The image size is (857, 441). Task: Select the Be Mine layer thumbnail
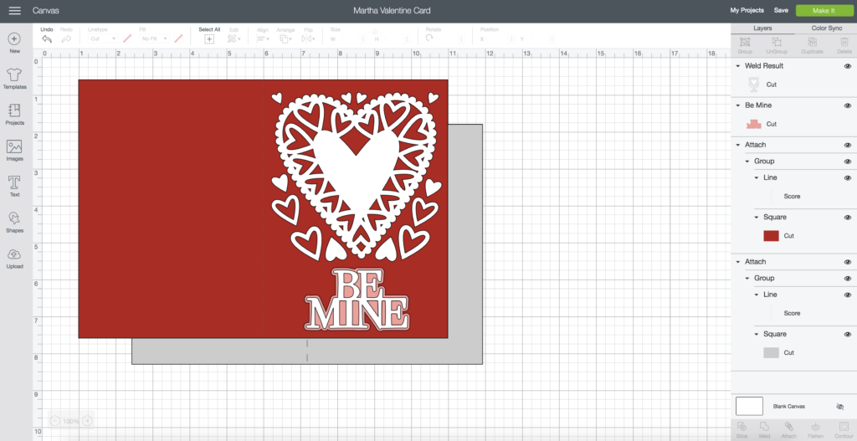(754, 124)
